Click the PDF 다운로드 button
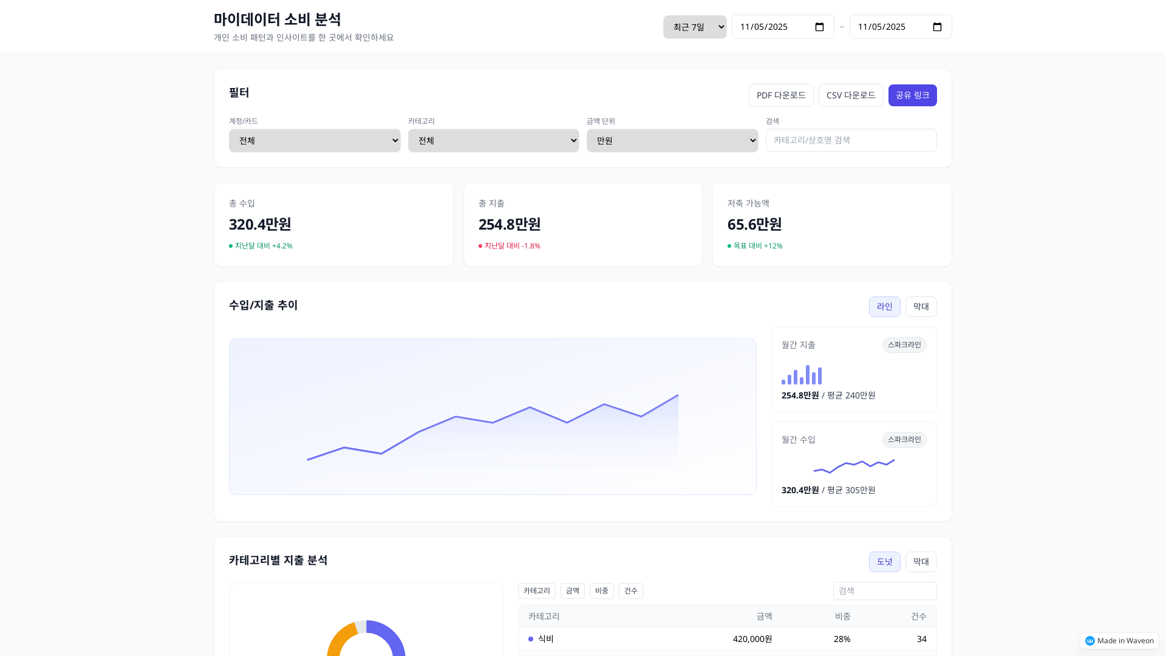 click(781, 95)
